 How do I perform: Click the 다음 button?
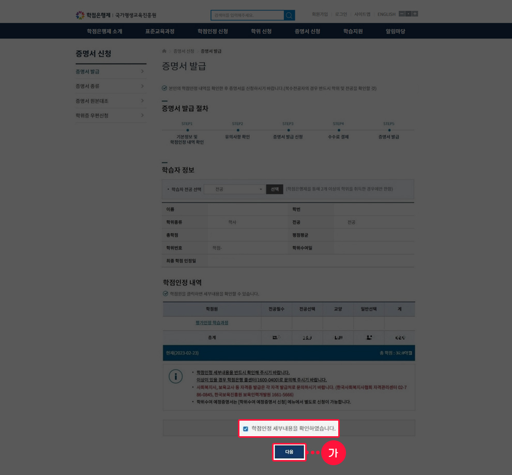click(x=289, y=452)
